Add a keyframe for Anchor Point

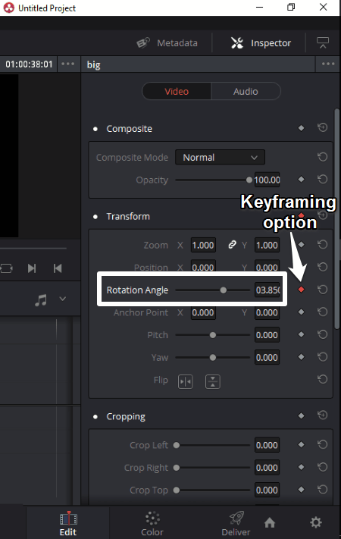(301, 312)
